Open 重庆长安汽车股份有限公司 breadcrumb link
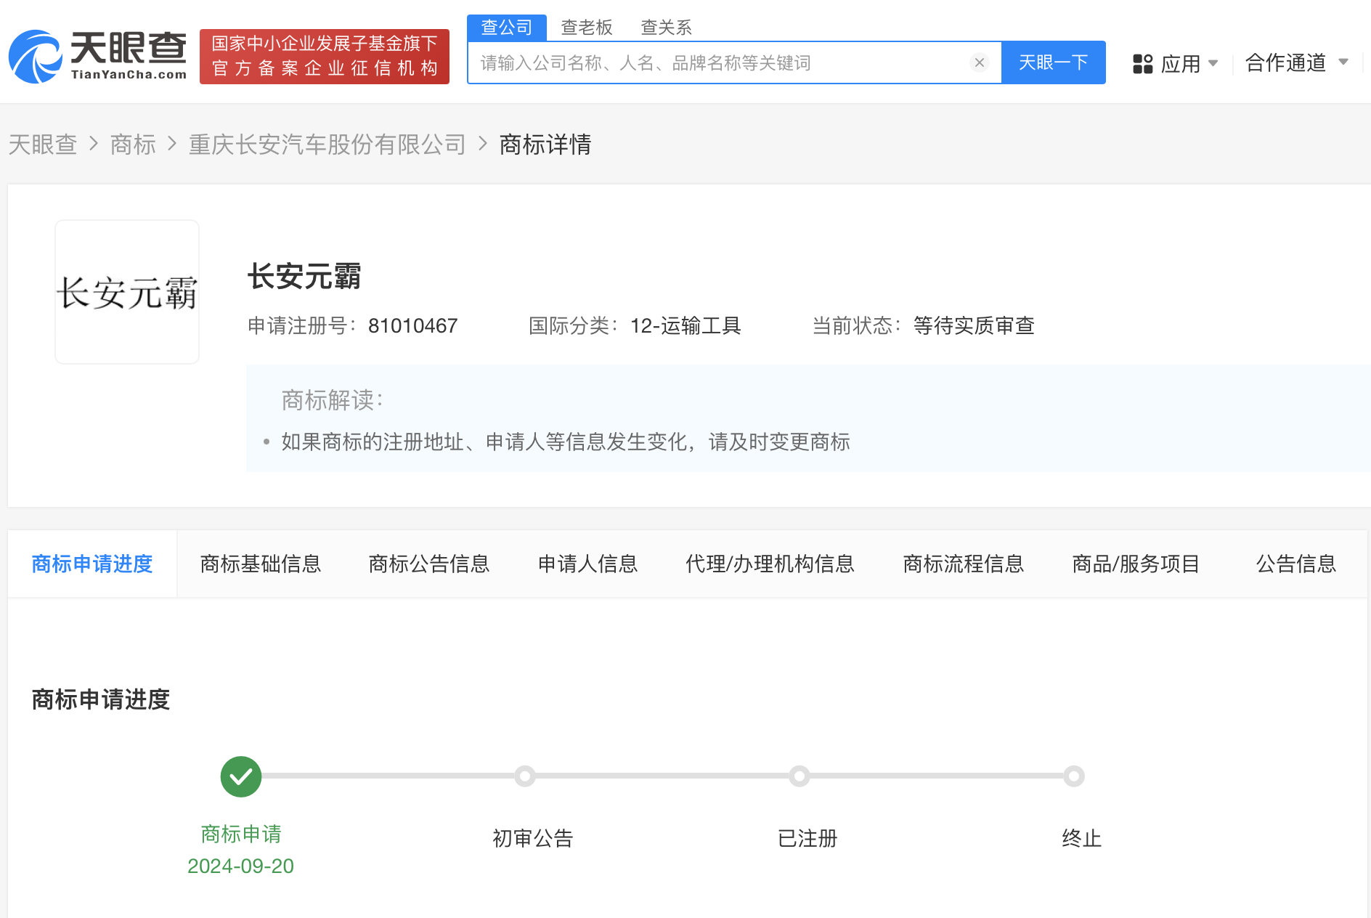 (x=326, y=145)
